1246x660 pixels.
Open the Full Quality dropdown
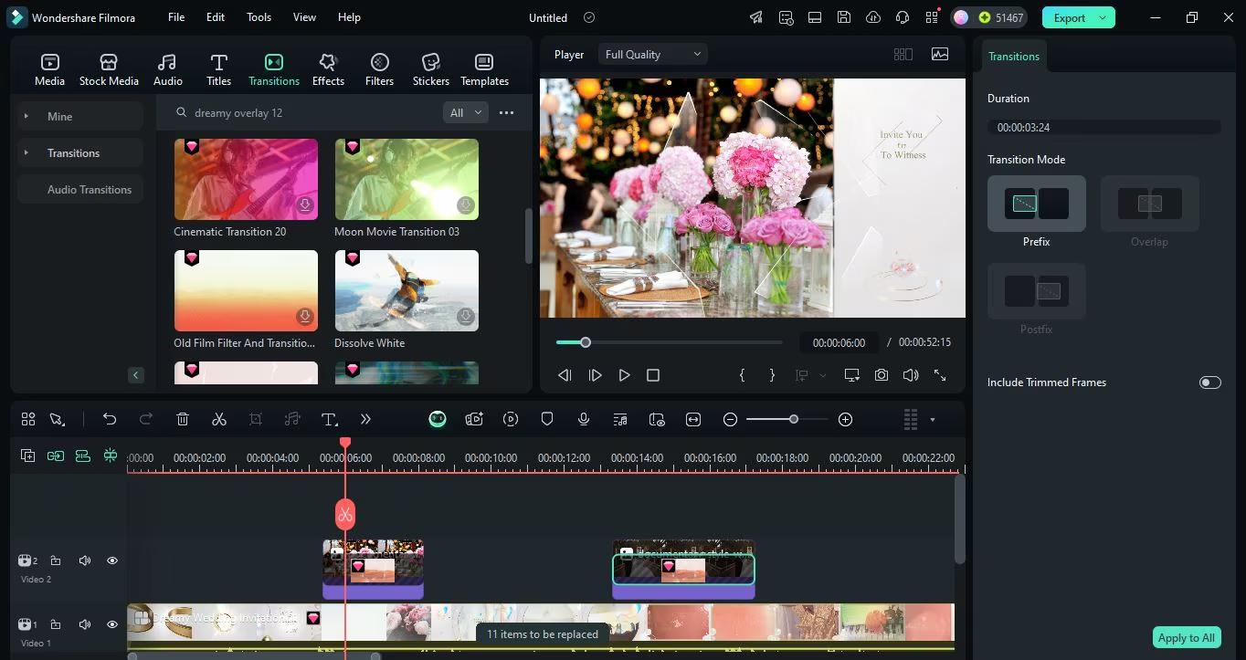coord(653,55)
